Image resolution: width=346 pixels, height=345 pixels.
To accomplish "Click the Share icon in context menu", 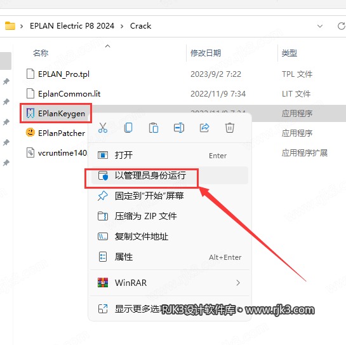I will point(204,128).
